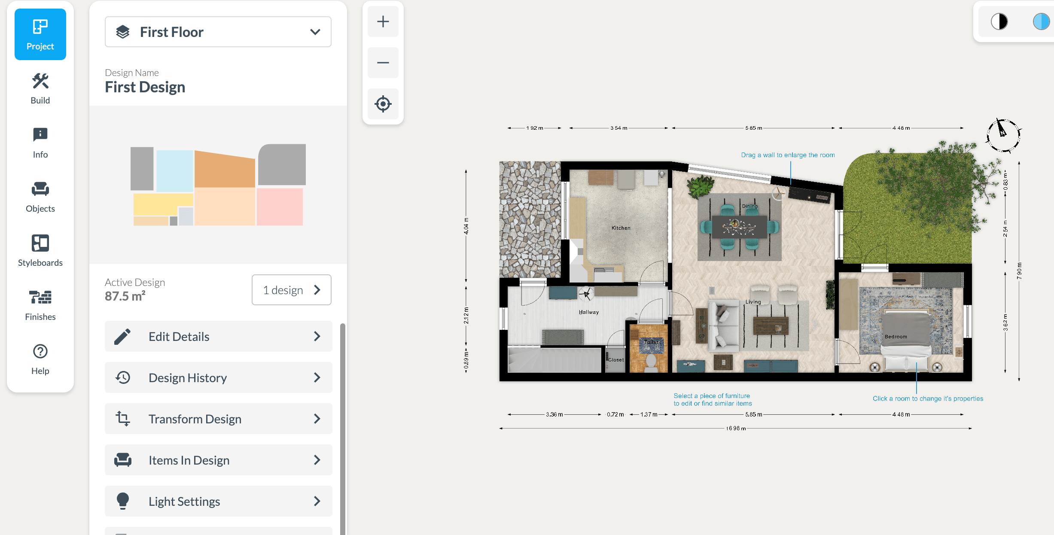
Task: Zoom out with the minus button
Action: point(383,63)
